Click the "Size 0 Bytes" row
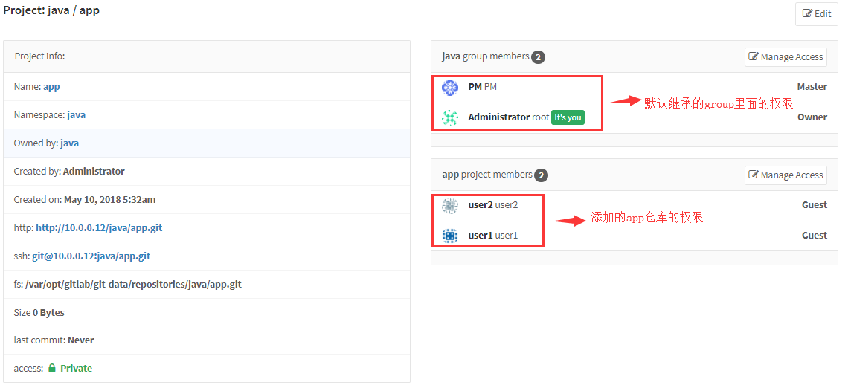 (207, 313)
